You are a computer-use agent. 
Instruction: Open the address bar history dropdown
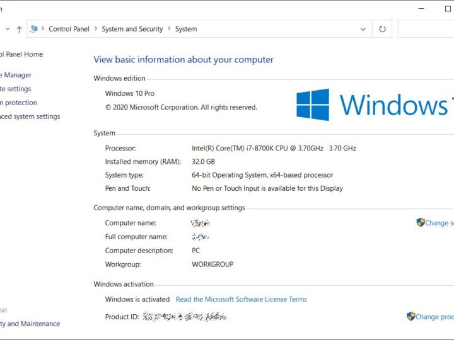coord(363,29)
